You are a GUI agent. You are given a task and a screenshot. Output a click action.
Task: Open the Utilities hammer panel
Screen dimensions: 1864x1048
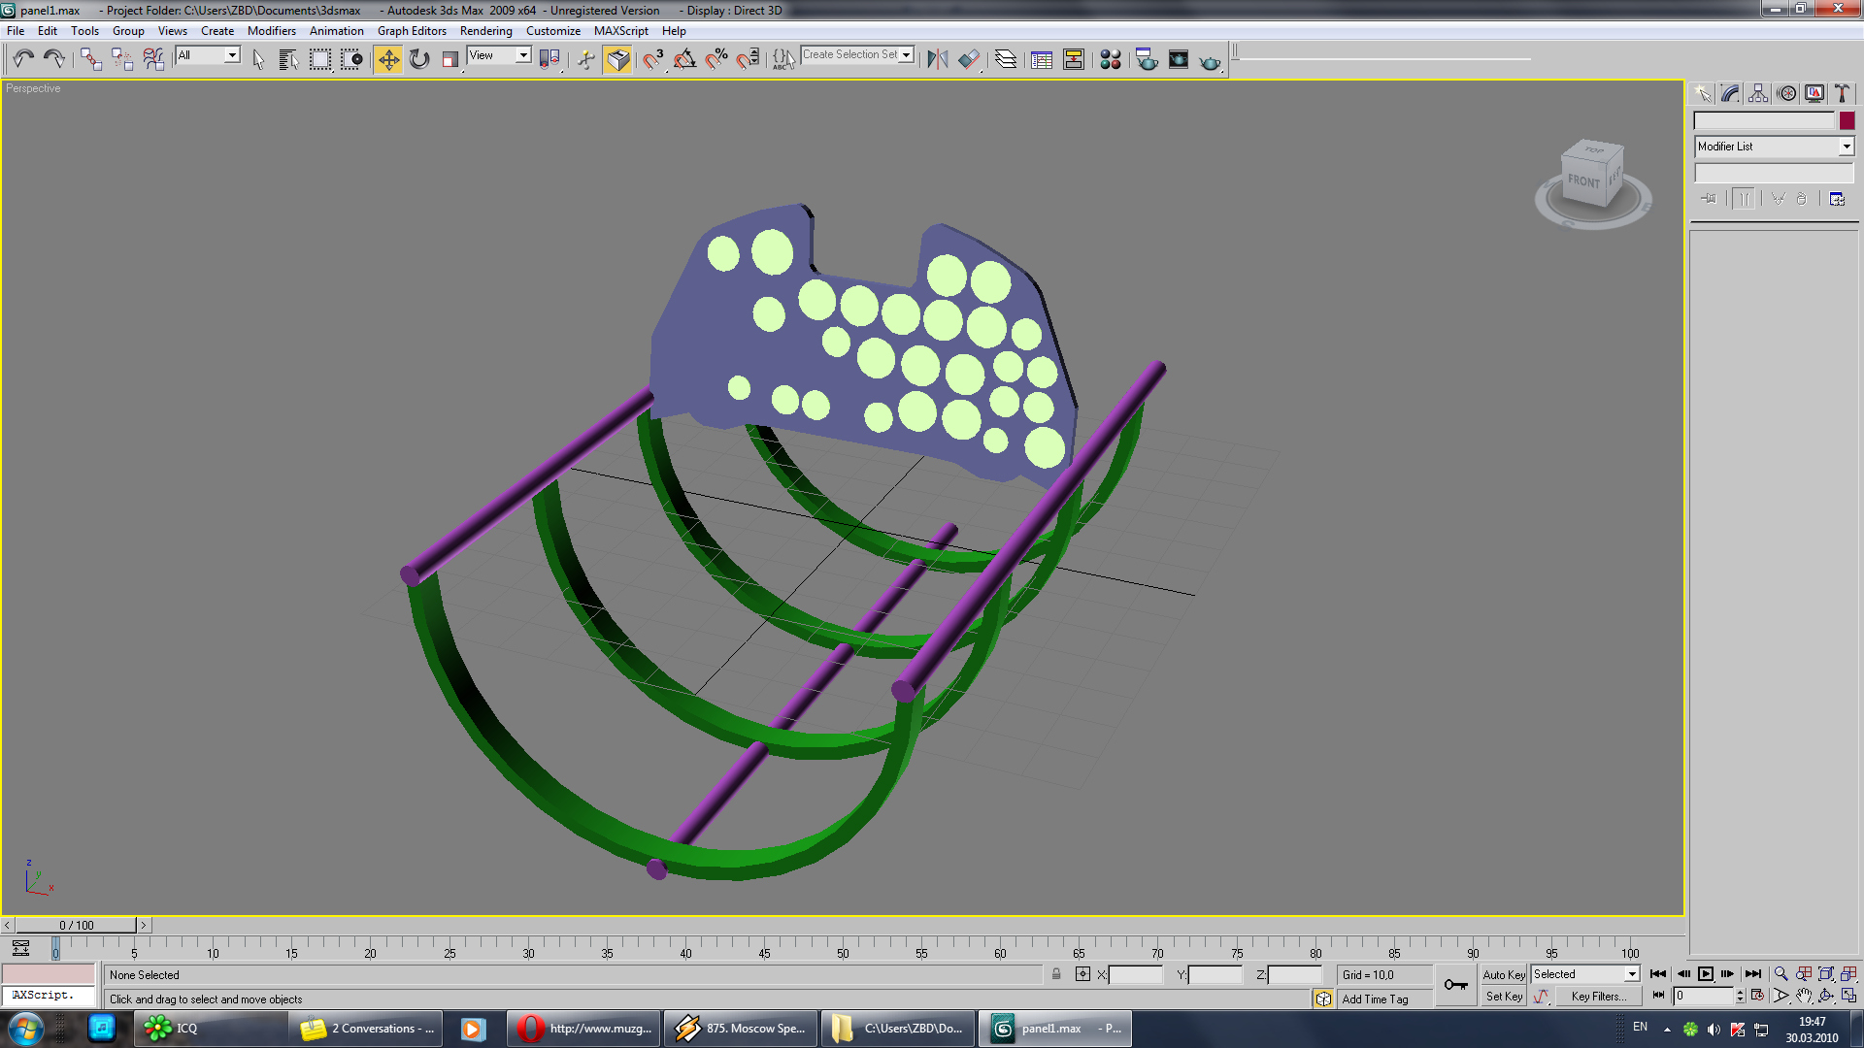1842,94
